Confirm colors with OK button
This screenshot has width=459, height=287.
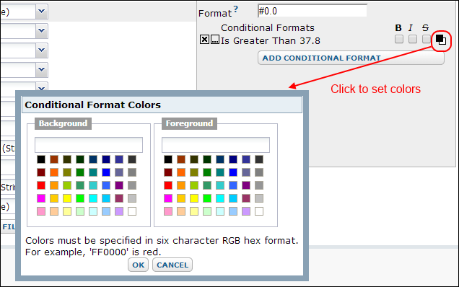138,265
